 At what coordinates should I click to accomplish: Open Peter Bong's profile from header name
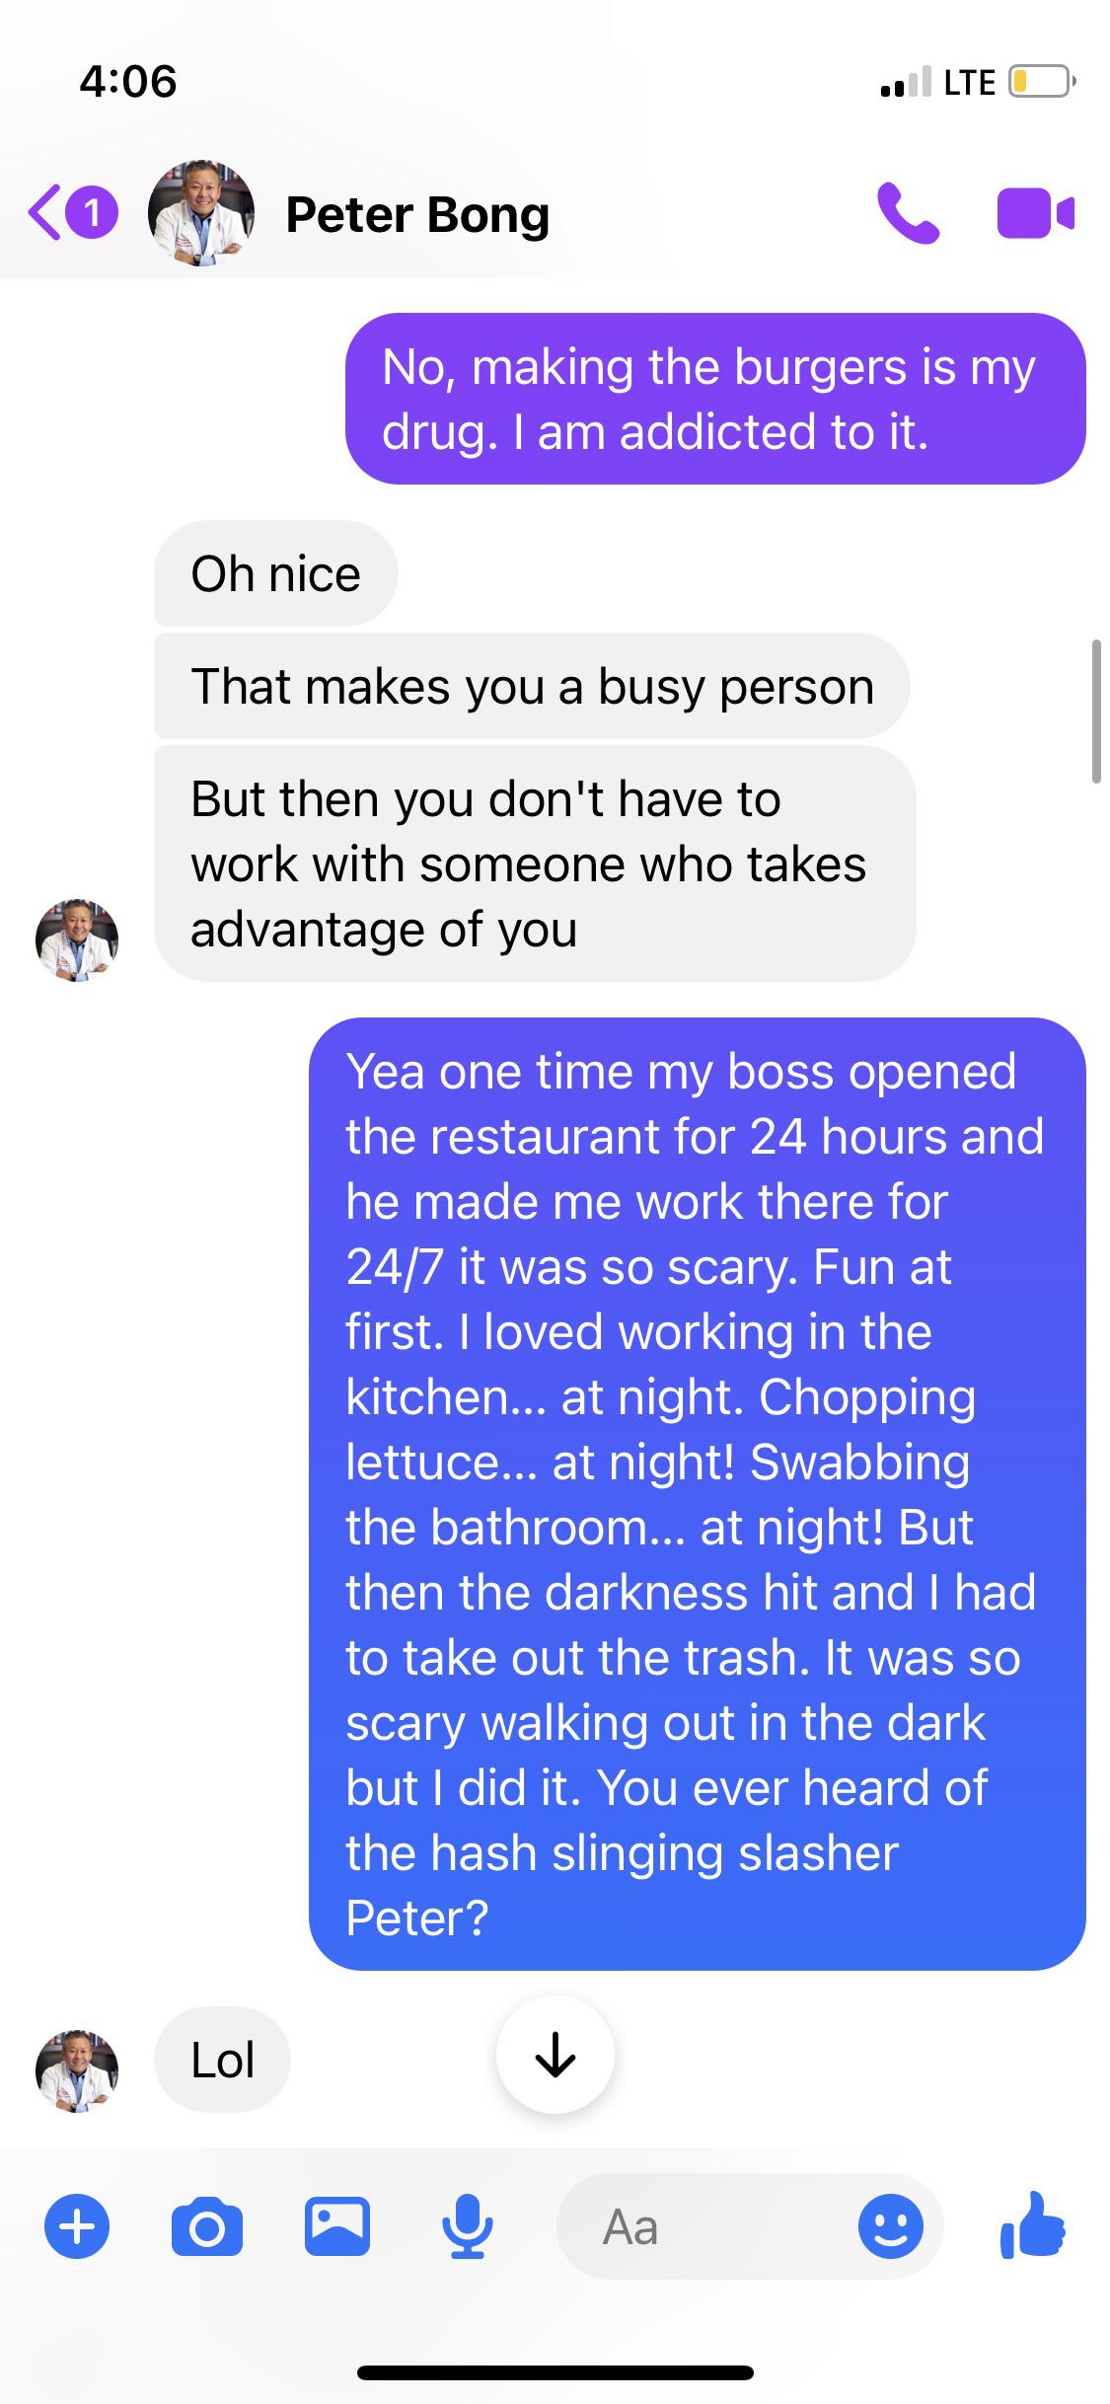click(x=417, y=215)
